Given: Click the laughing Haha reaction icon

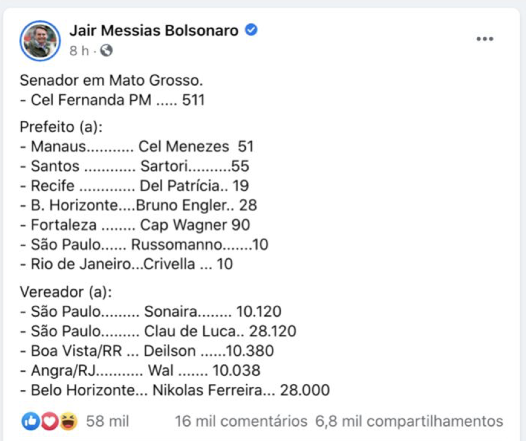Looking at the screenshot, I should click(x=68, y=421).
